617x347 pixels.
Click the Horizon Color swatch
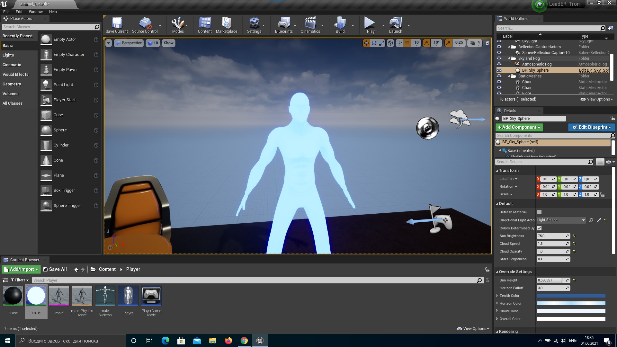(x=571, y=303)
